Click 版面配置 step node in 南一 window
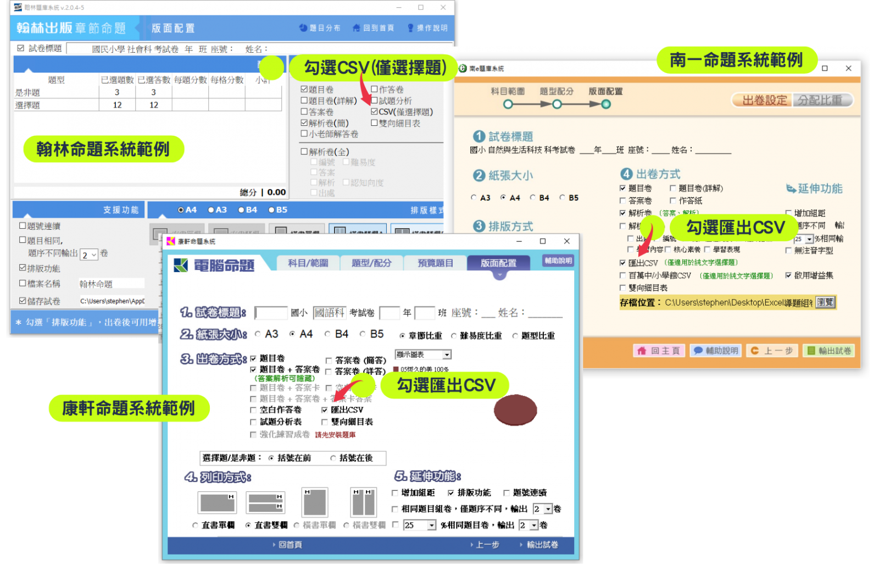This screenshot has width=879, height=564. pyautogui.click(x=606, y=104)
